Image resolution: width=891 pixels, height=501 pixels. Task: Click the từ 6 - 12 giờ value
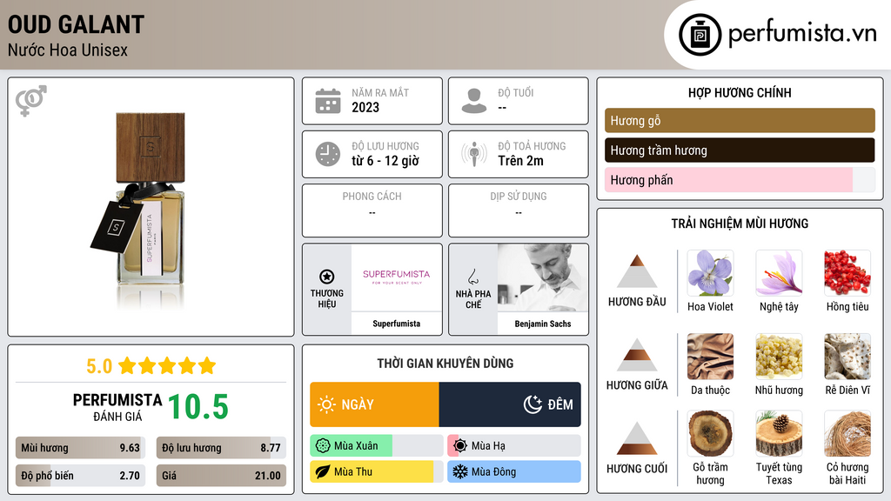[385, 161]
